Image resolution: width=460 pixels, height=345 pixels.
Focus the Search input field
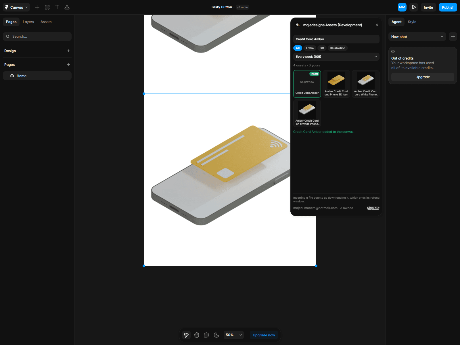[37, 37]
